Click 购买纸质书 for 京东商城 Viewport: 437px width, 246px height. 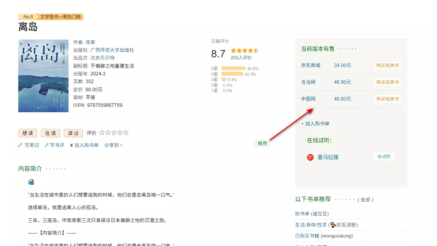click(387, 65)
